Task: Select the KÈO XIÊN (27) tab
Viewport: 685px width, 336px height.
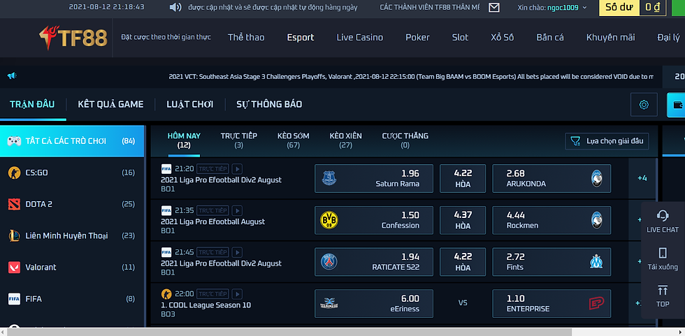Action: 345,140
